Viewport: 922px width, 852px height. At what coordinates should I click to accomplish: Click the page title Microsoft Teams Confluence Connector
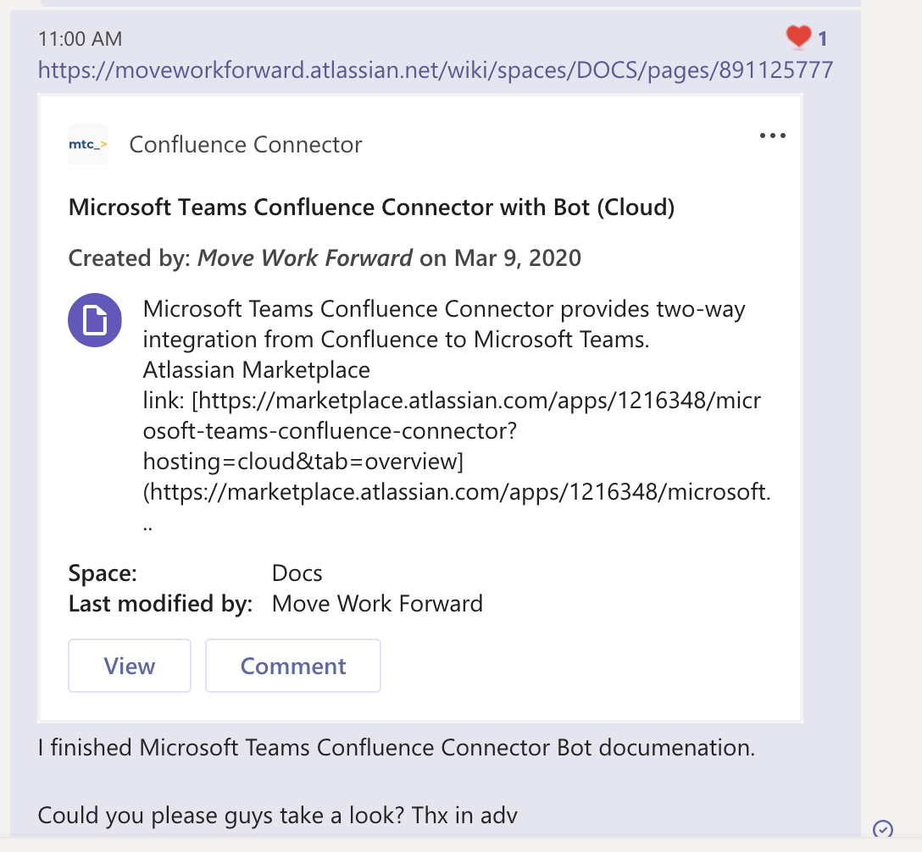pos(371,207)
